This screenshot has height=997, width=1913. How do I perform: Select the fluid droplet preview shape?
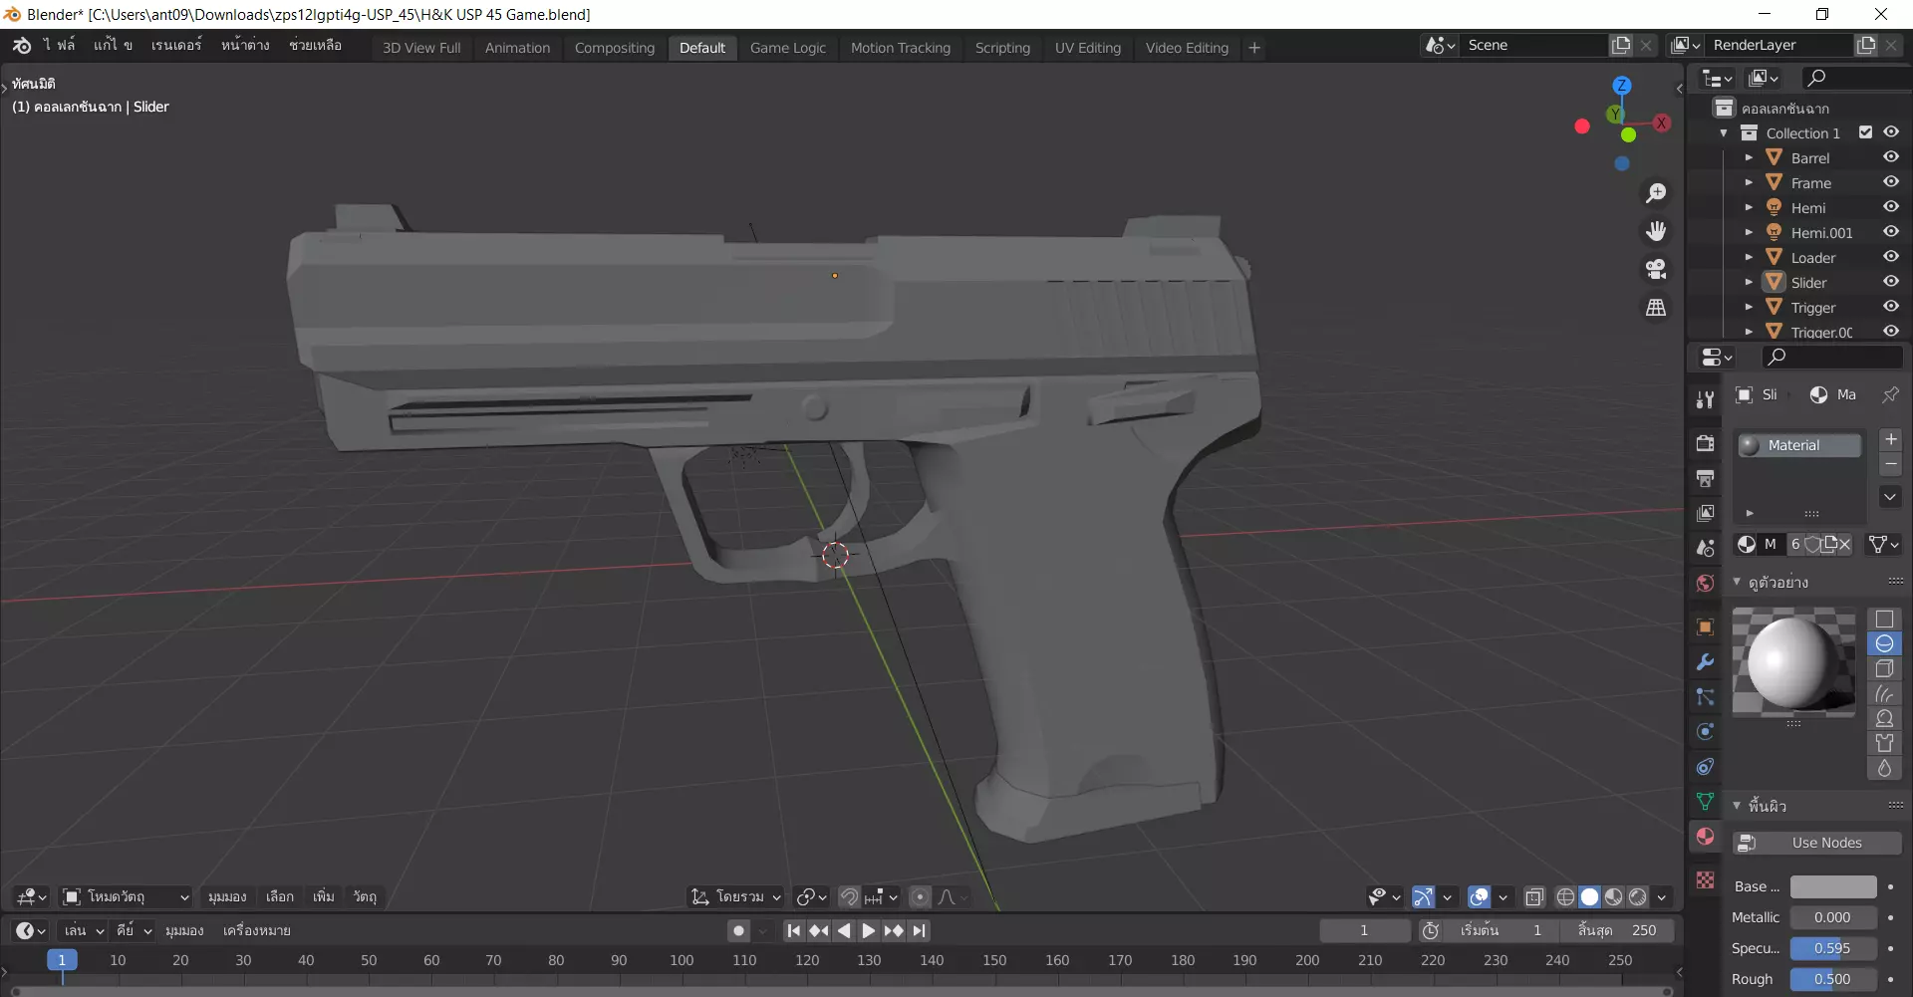(x=1884, y=768)
